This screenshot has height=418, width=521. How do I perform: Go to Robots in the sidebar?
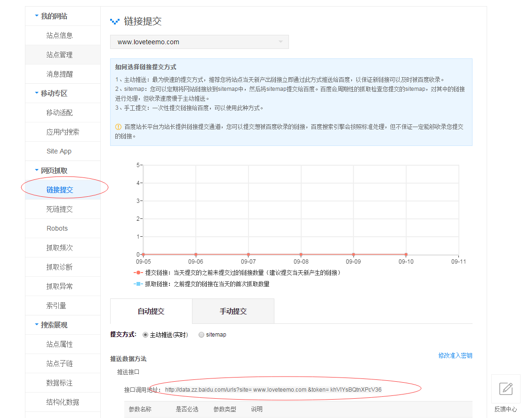coord(57,228)
